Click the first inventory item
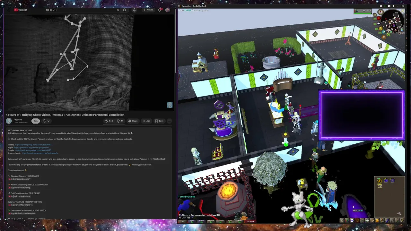 coord(380,181)
